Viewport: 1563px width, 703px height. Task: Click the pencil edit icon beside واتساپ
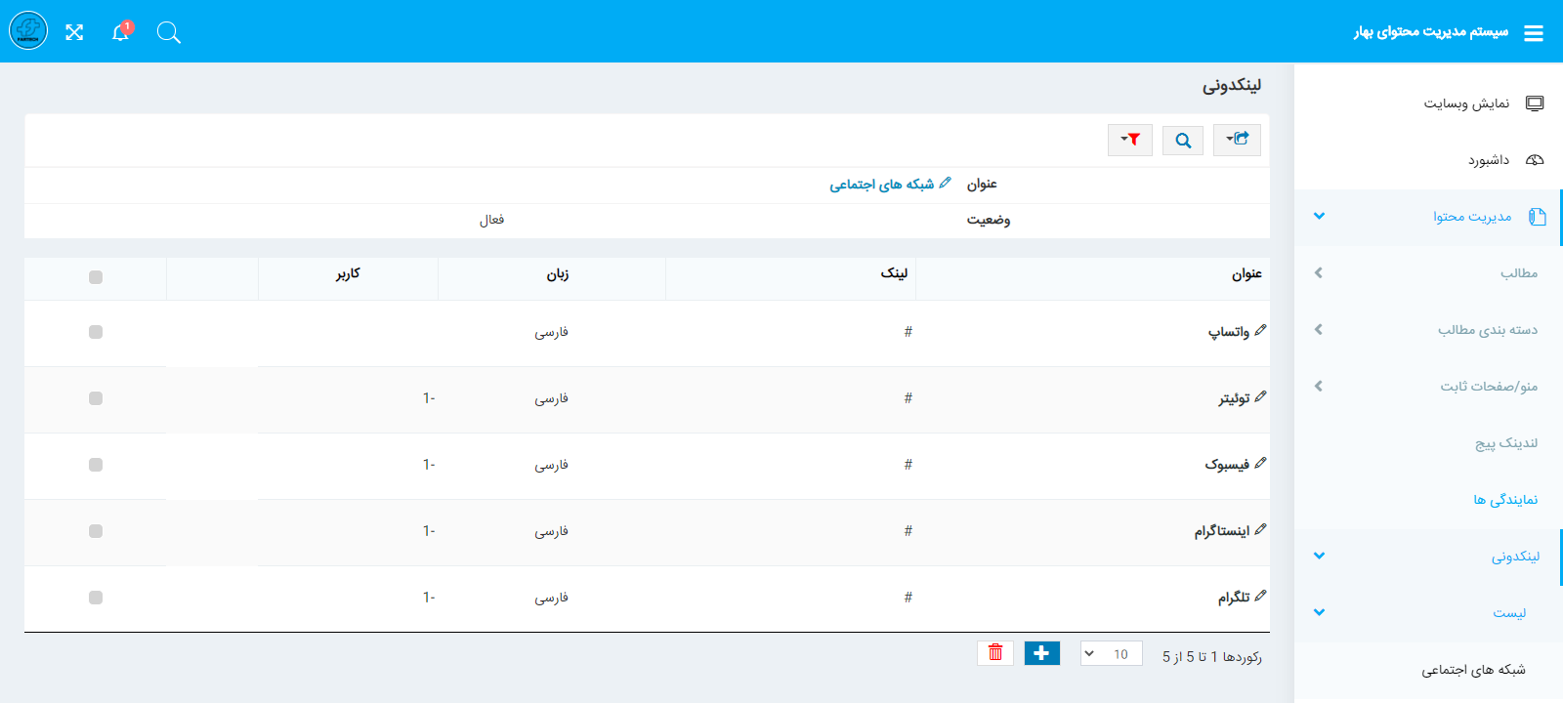point(1260,331)
